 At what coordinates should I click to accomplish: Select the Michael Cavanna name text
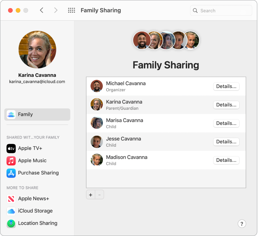pos(126,83)
